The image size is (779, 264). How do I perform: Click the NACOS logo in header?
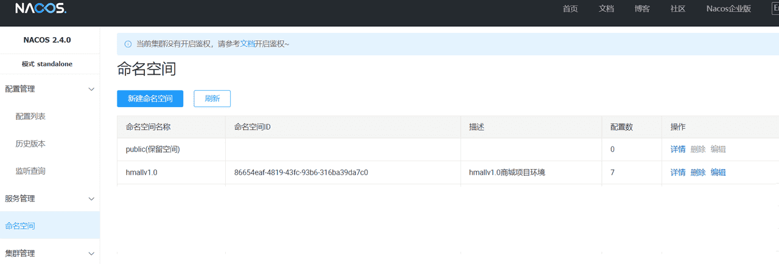pos(40,9)
